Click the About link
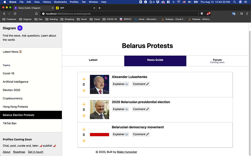This screenshot has height=156, width=251. click(7, 152)
